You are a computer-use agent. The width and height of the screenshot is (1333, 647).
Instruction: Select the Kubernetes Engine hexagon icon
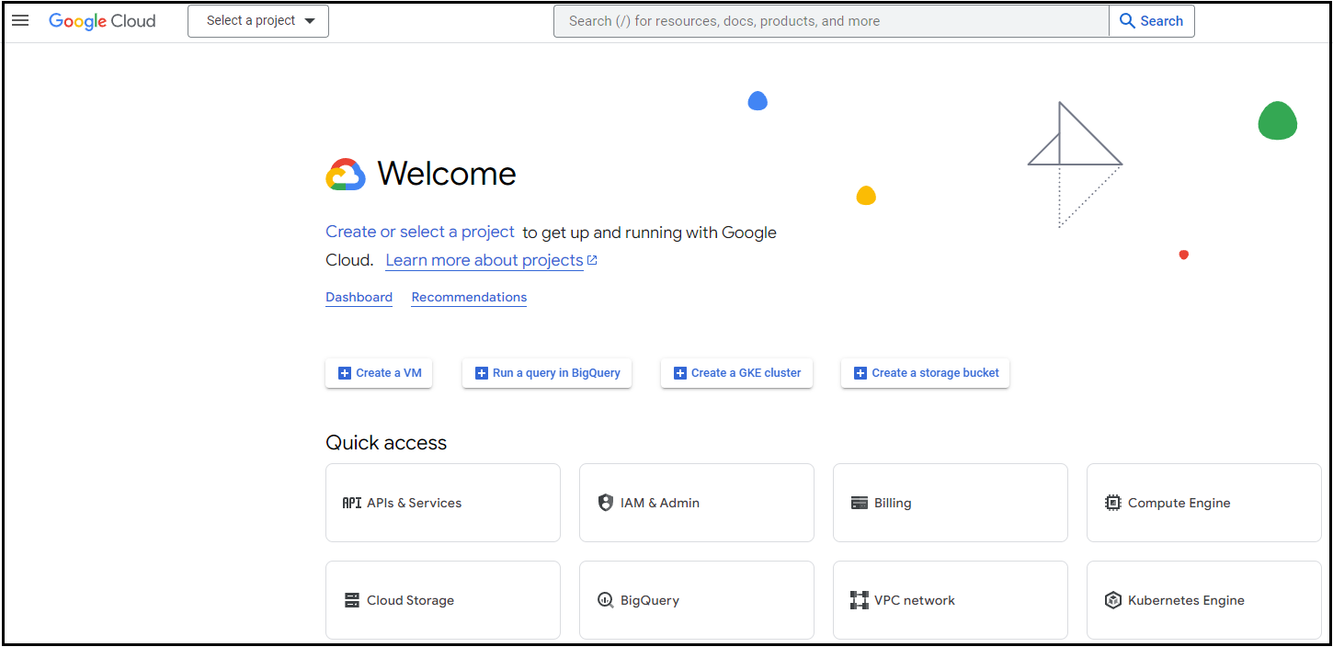pos(1112,599)
